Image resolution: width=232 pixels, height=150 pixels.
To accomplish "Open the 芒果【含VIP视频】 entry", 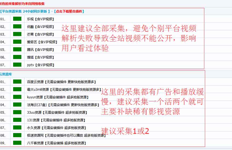I will [41, 34].
